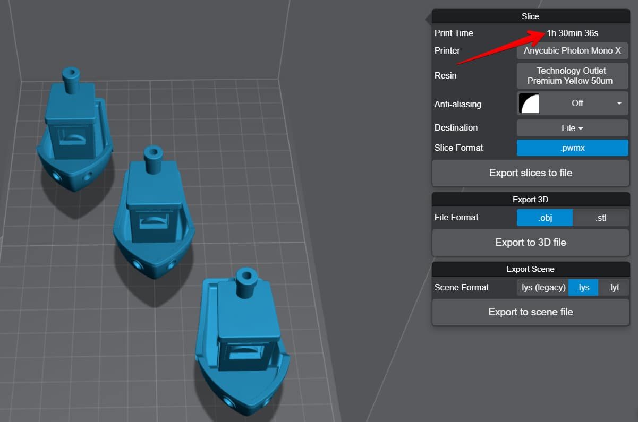Click the Export to scene file button
This screenshot has height=422, width=638.
pyautogui.click(x=530, y=312)
